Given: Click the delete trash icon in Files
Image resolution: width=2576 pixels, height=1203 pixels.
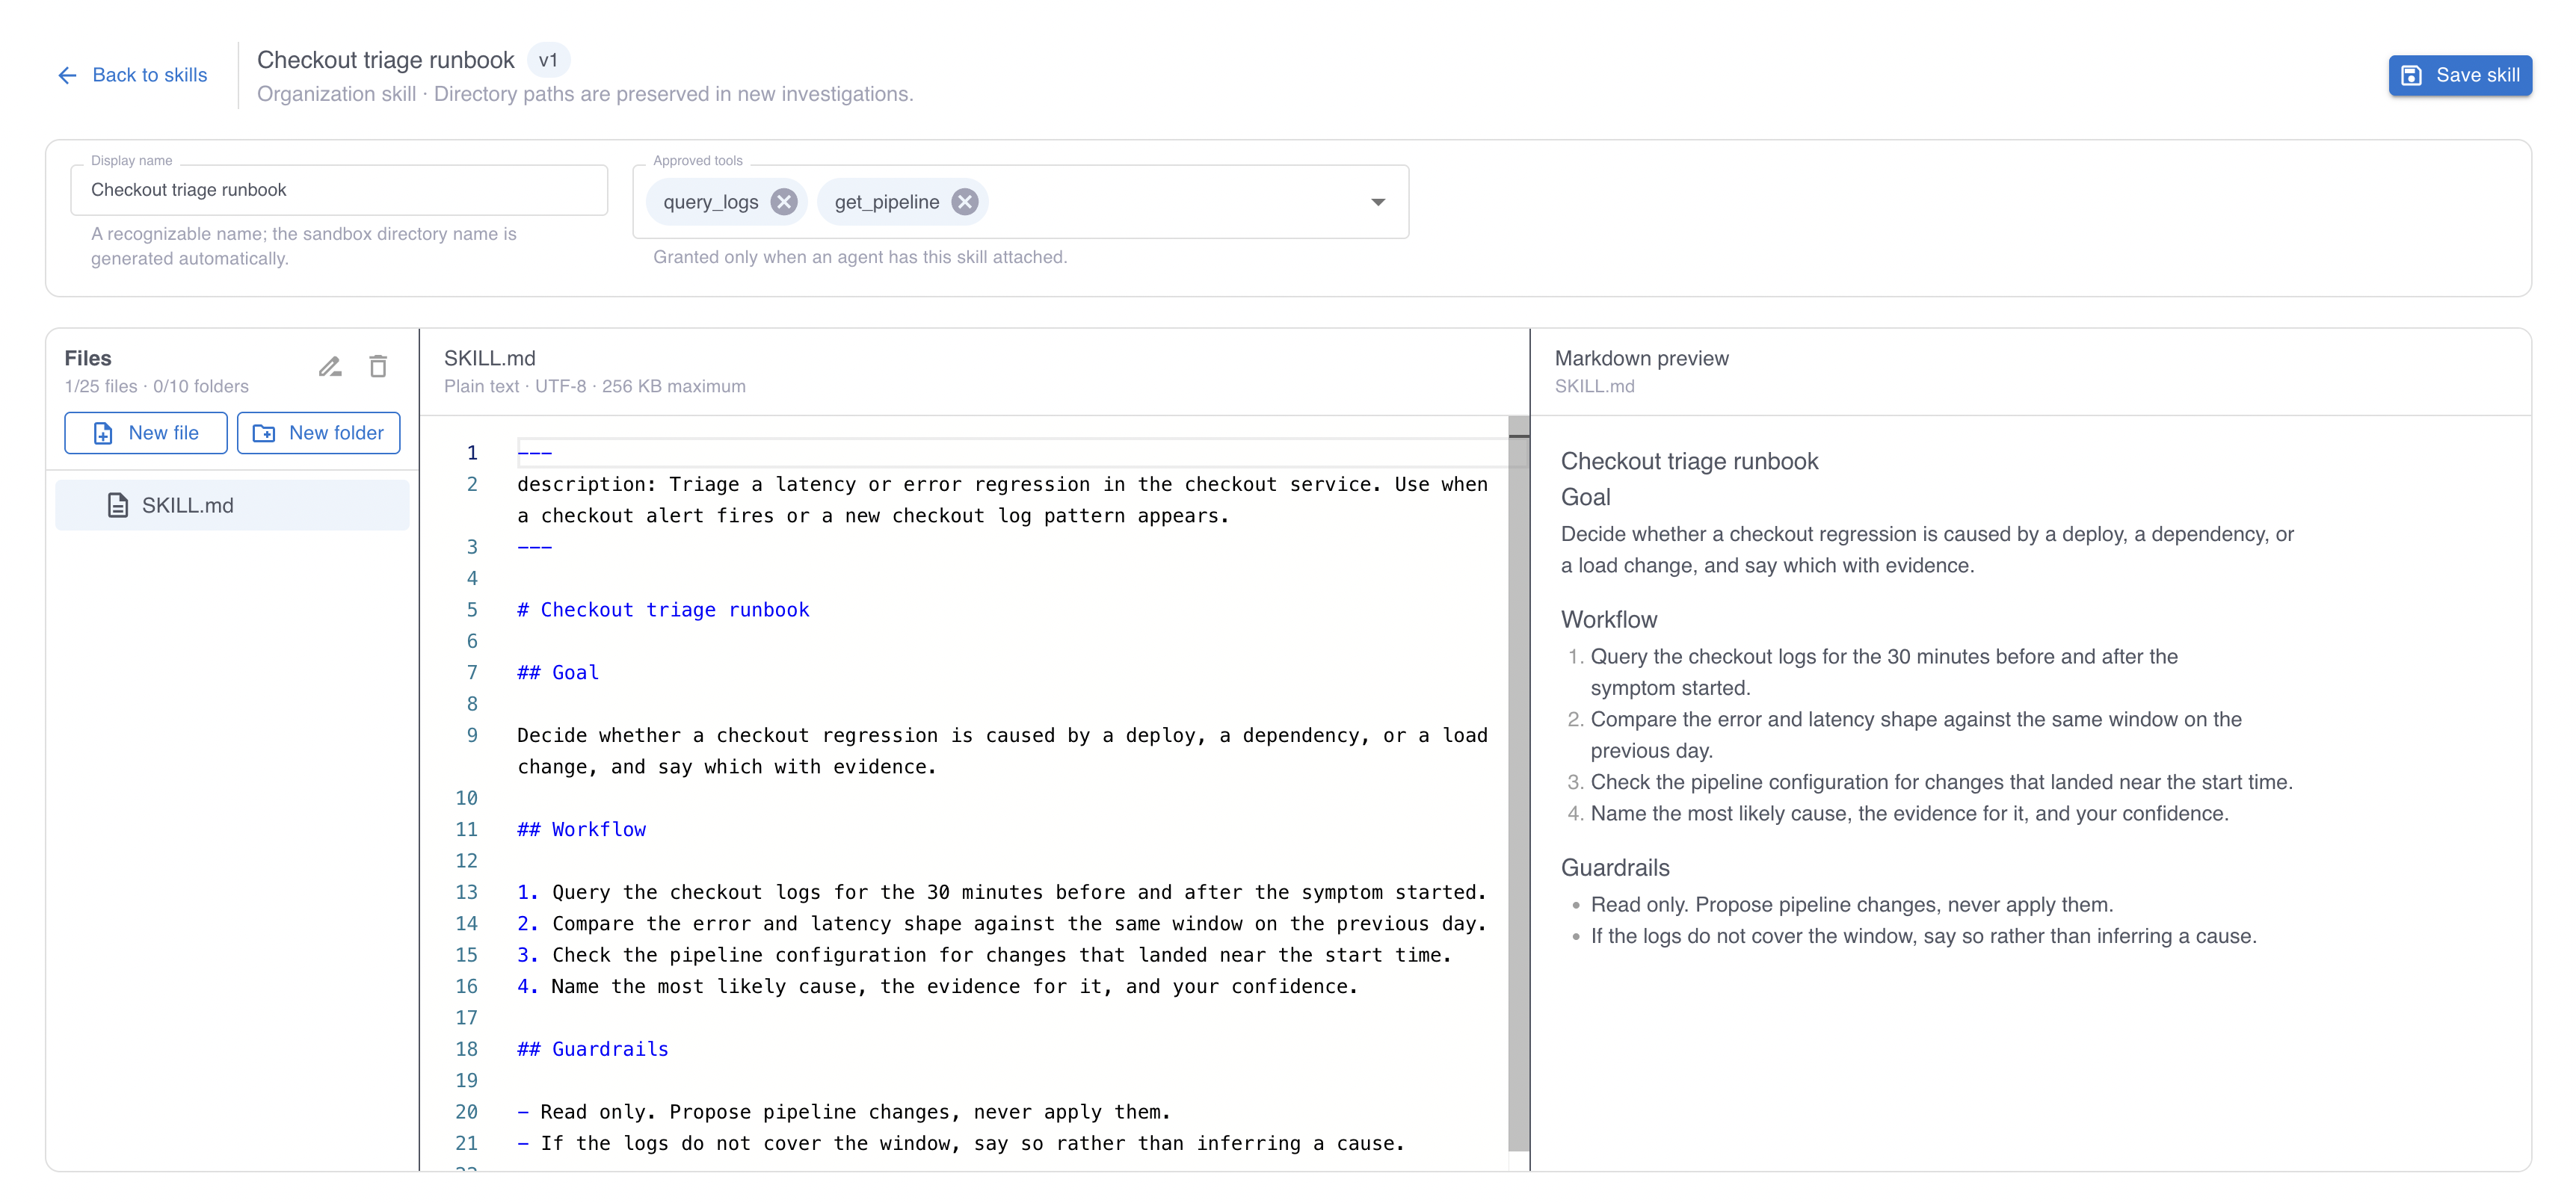Looking at the screenshot, I should pyautogui.click(x=378, y=367).
